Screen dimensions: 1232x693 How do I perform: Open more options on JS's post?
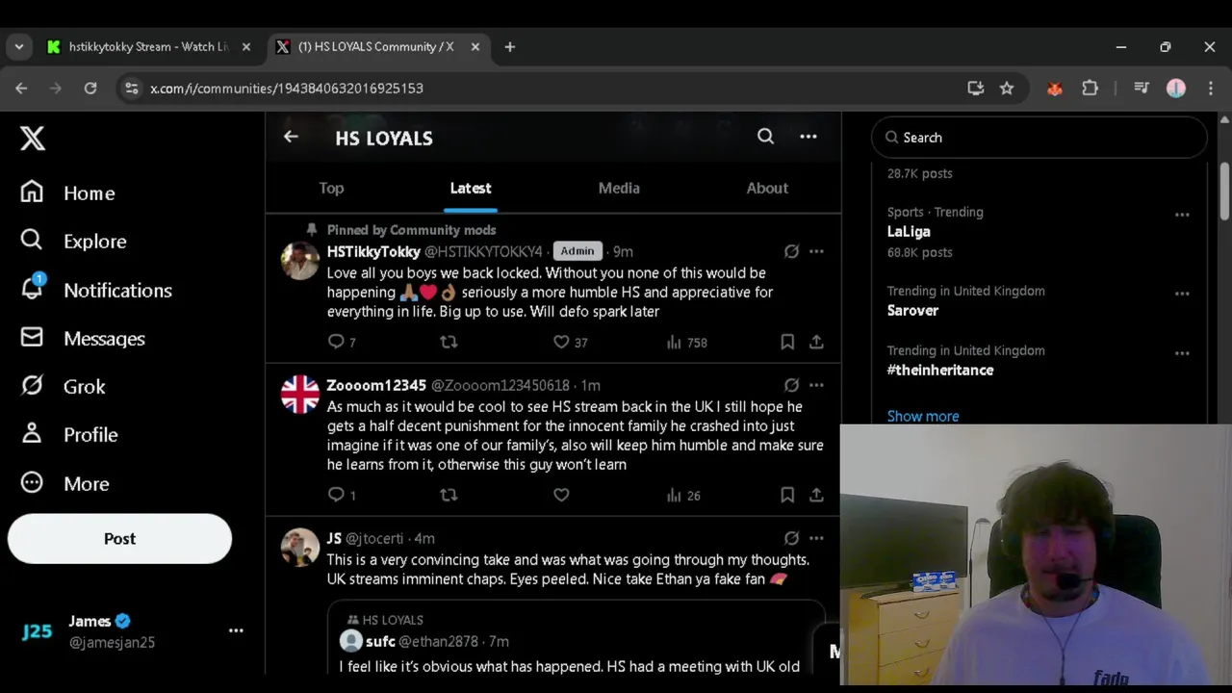(x=816, y=538)
